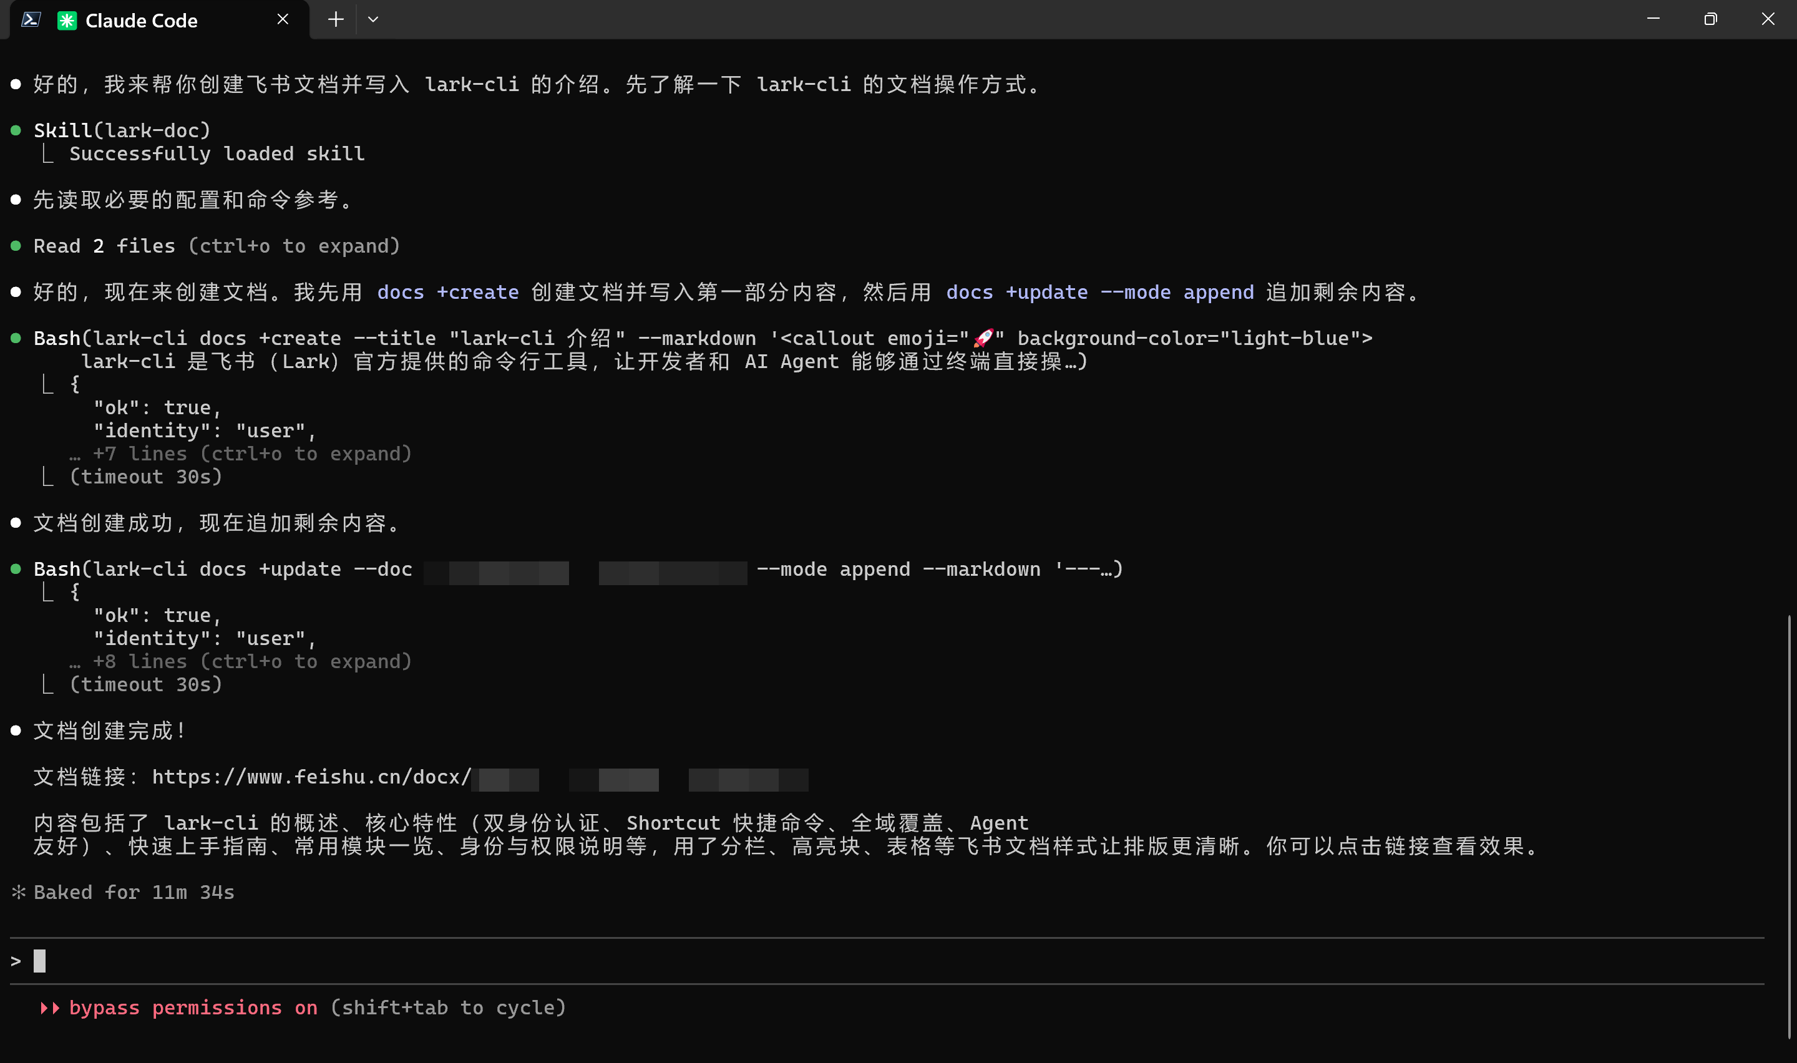Close the Claude Code tab
The image size is (1797, 1063).
283,19
